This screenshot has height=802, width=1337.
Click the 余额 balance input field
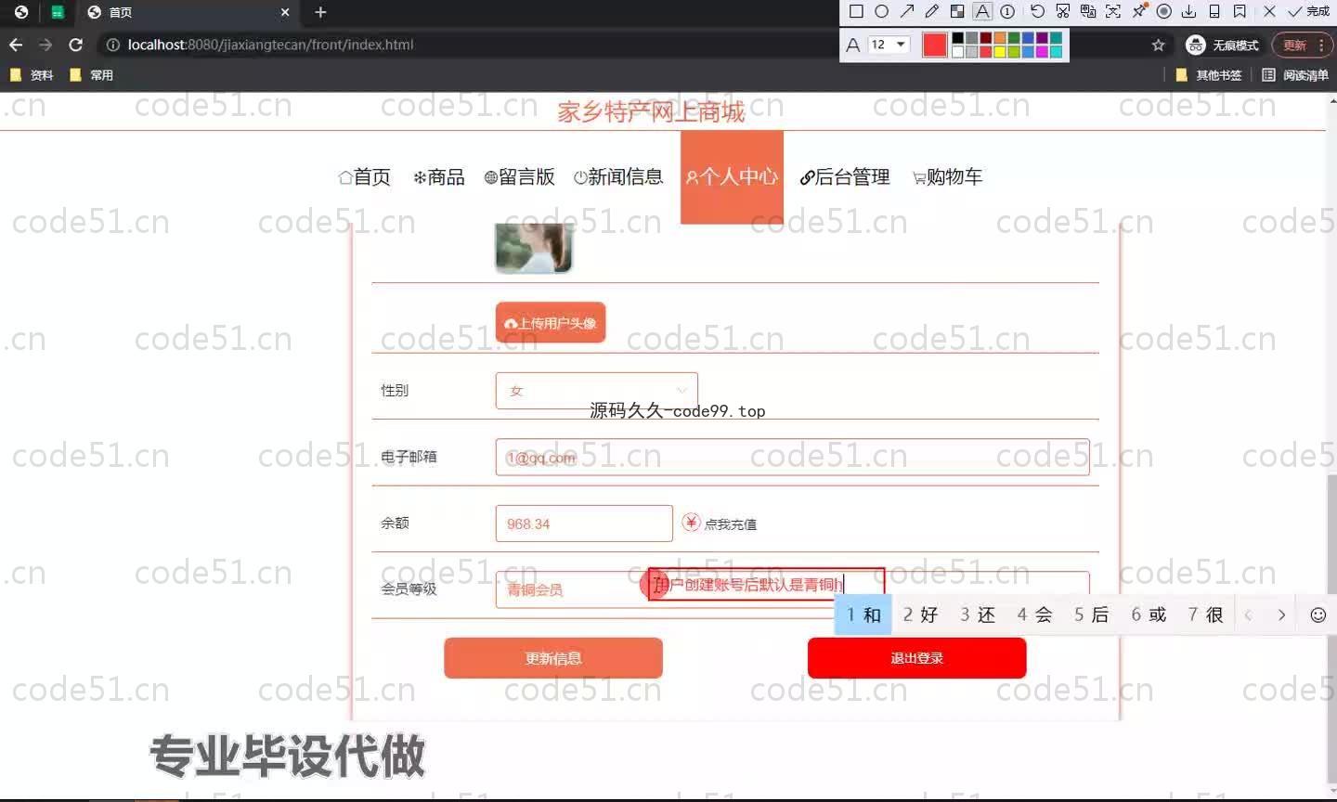584,524
